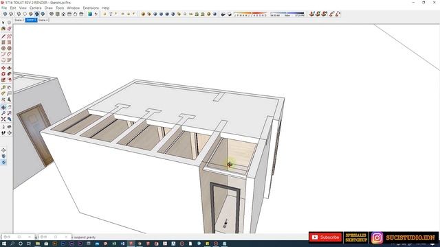Image resolution: width=440 pixels, height=247 pixels.
Task: Enable Hidden Line style
Action: [x=25, y=14]
